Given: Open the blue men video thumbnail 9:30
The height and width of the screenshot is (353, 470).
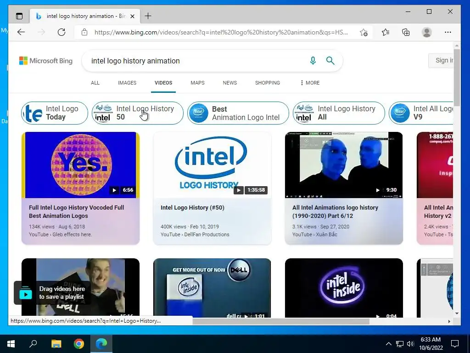Looking at the screenshot, I should pos(344,165).
